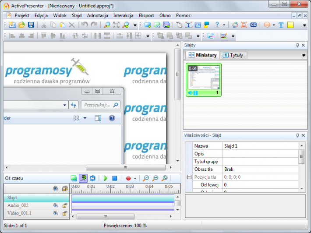Stop timeline playback with the blue square
The image size is (311, 233).
point(114,178)
